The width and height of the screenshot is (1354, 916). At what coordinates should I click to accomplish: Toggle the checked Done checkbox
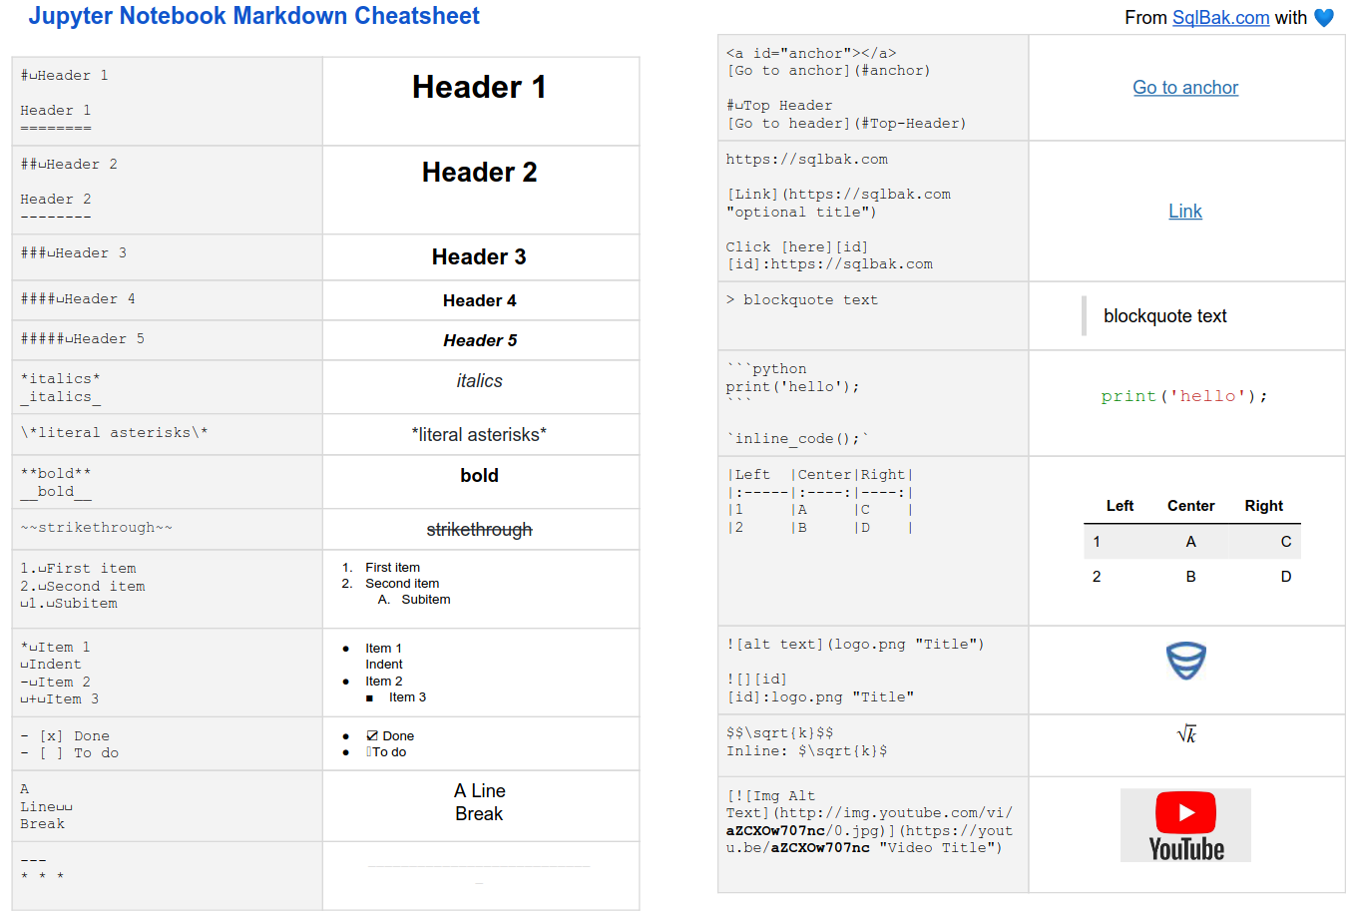372,736
